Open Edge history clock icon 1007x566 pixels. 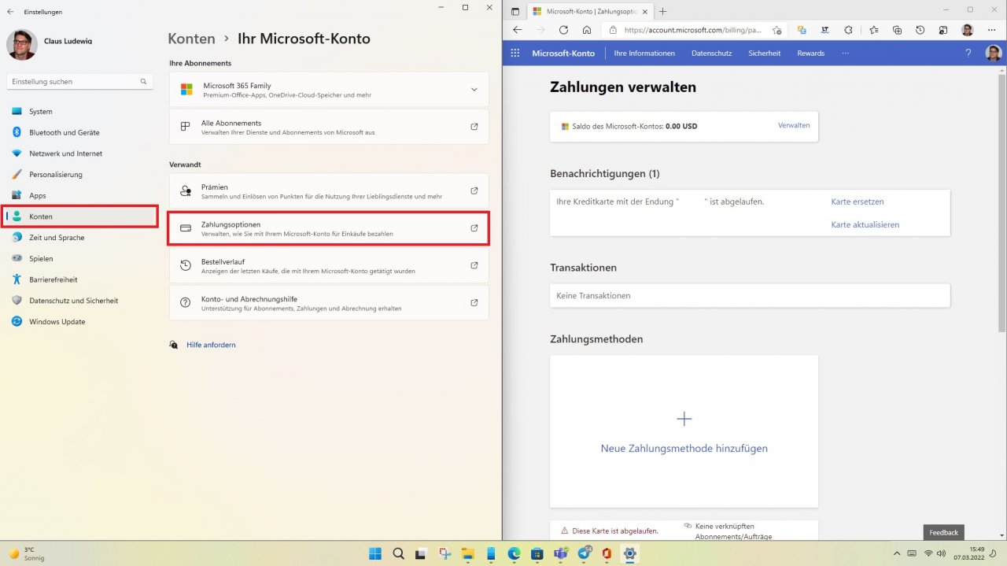(920, 30)
